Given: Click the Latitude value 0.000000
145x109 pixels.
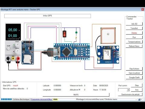Looking at the screenshot, I should 57,86.
